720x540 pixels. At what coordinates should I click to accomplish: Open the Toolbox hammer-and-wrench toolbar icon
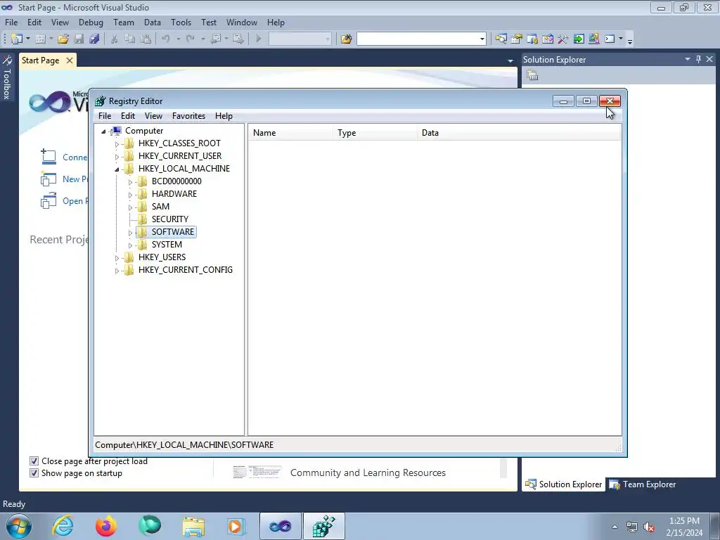pos(563,39)
